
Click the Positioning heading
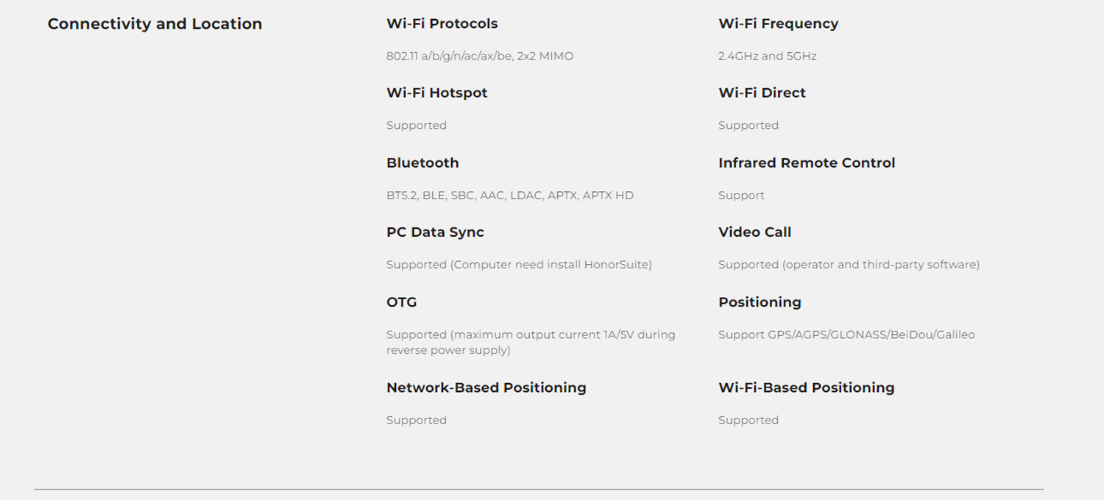(x=760, y=302)
